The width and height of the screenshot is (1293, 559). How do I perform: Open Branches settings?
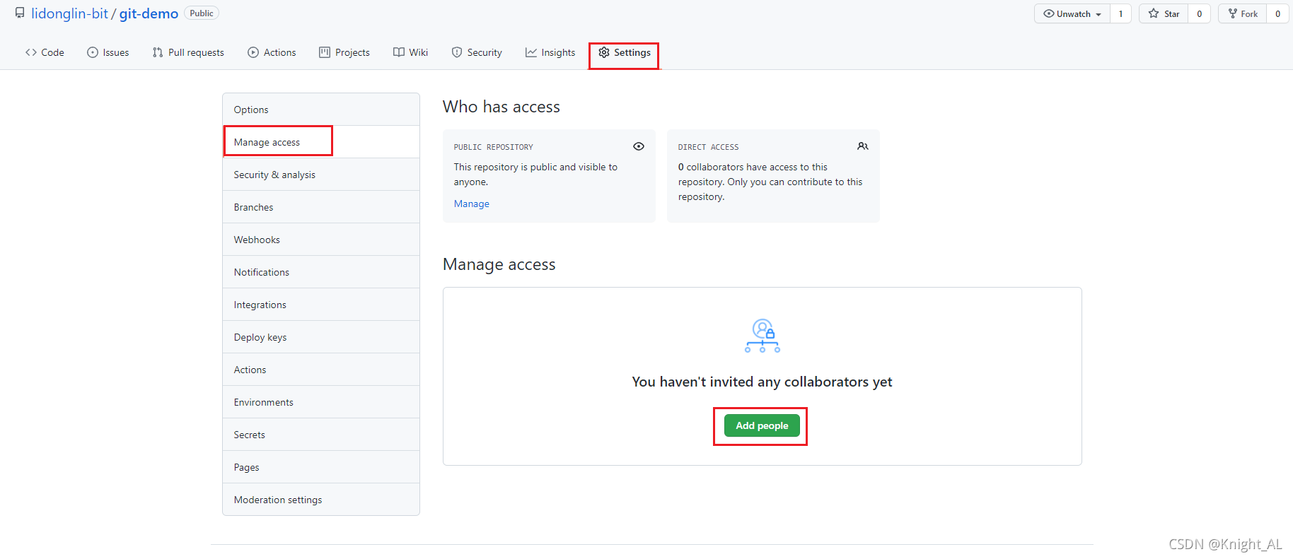pos(321,207)
